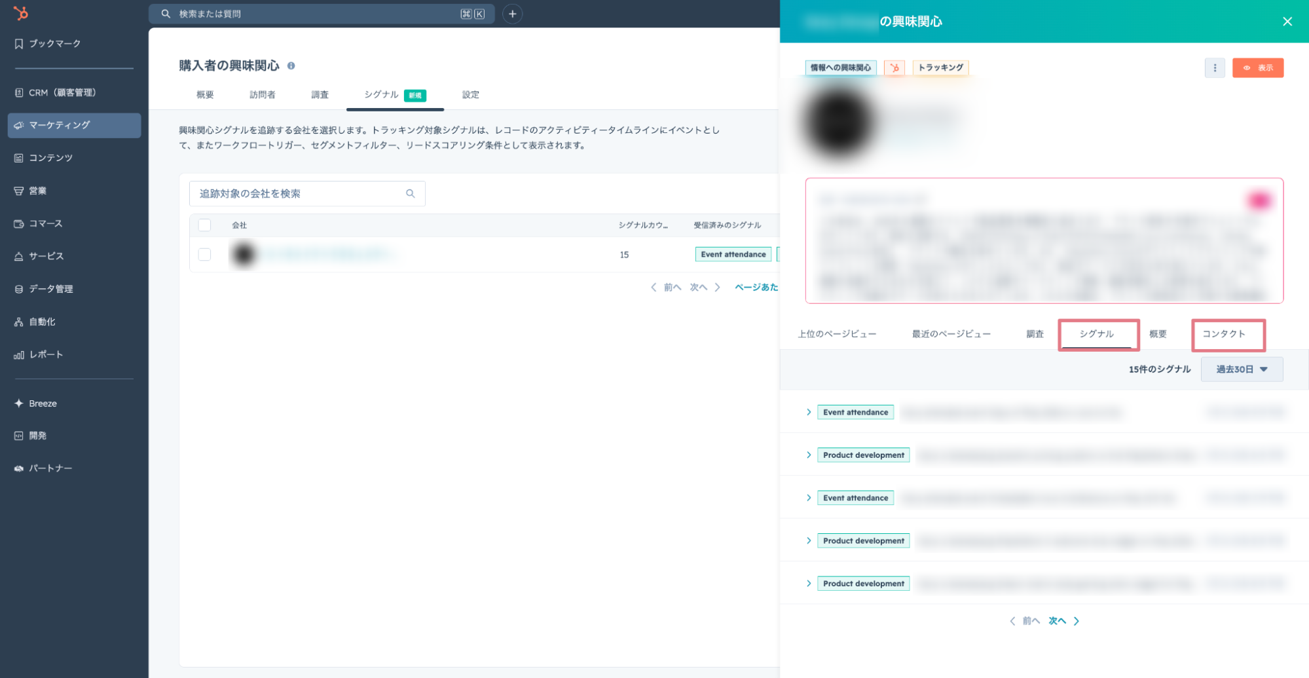Check the company row checkbox

click(205, 255)
